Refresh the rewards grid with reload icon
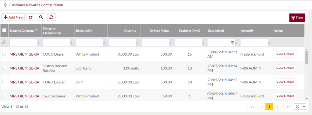The height and width of the screenshot is (115, 312). (51, 17)
